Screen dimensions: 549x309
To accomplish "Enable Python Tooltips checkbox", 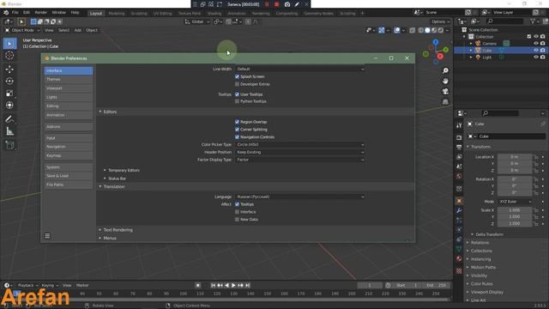I will point(237,101).
